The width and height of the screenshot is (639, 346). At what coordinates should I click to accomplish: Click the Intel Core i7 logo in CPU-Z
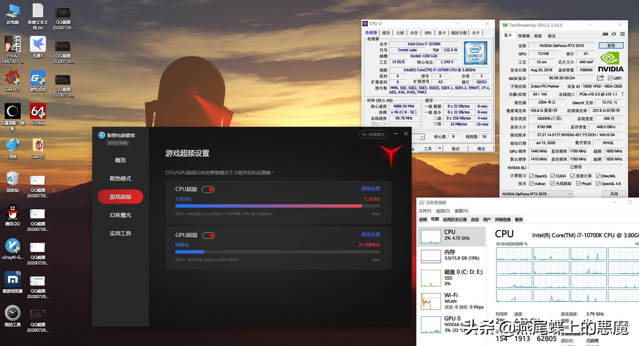point(476,53)
